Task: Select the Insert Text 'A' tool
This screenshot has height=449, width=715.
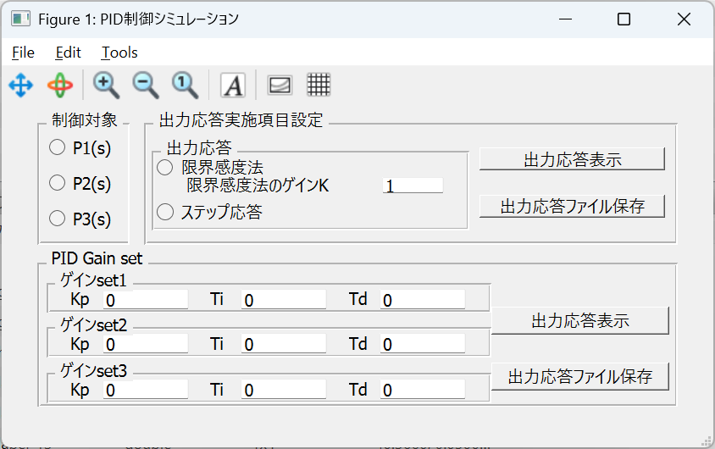Action: (x=233, y=85)
